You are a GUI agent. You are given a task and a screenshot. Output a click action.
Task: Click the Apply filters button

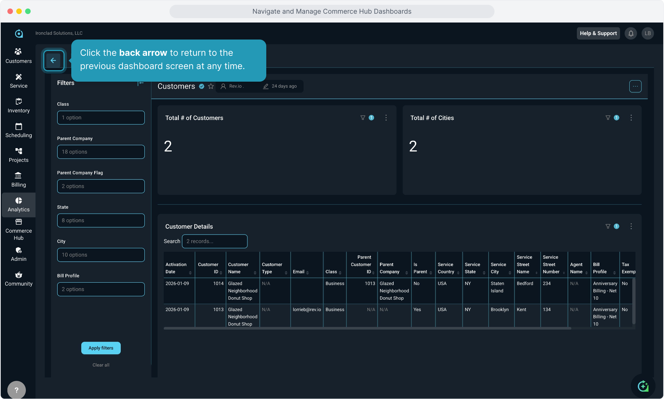tap(101, 348)
